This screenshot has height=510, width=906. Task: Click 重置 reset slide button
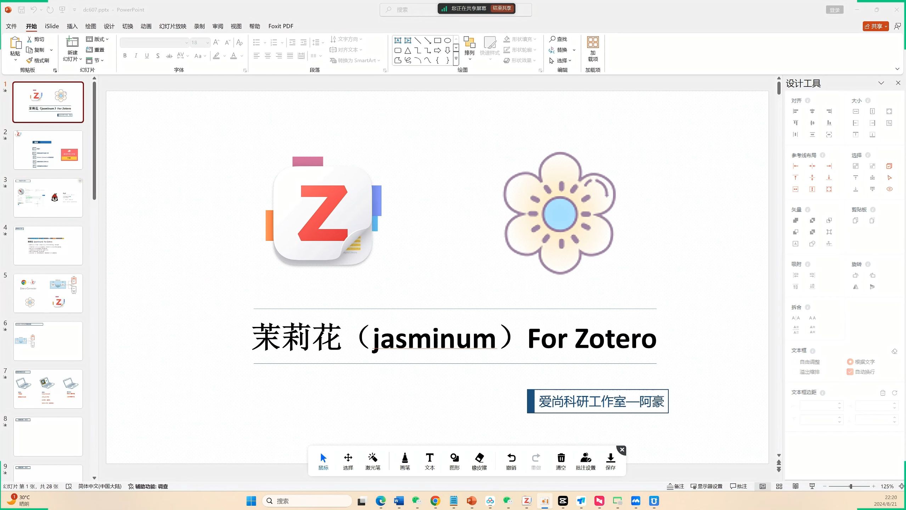click(x=95, y=50)
